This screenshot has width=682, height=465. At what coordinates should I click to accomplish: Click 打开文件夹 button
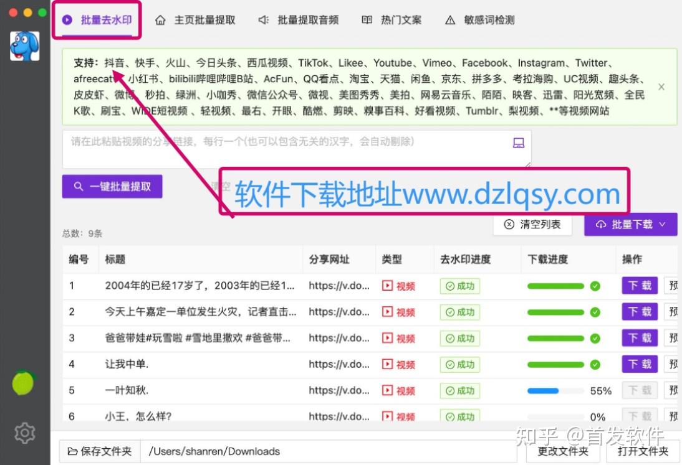pos(643,451)
